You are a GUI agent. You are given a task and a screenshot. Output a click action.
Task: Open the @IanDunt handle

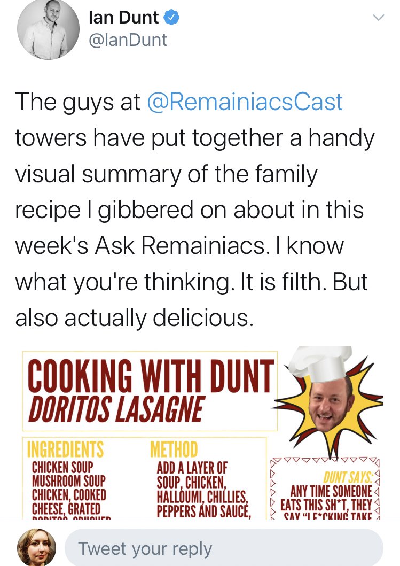[x=128, y=40]
